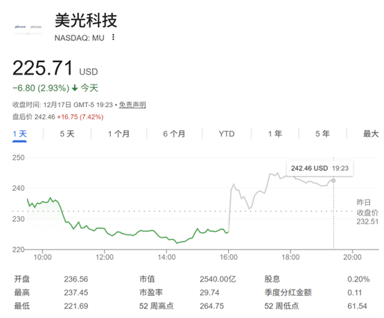
Task: Switch to the 5 天 time range tab
Action: tap(67, 134)
